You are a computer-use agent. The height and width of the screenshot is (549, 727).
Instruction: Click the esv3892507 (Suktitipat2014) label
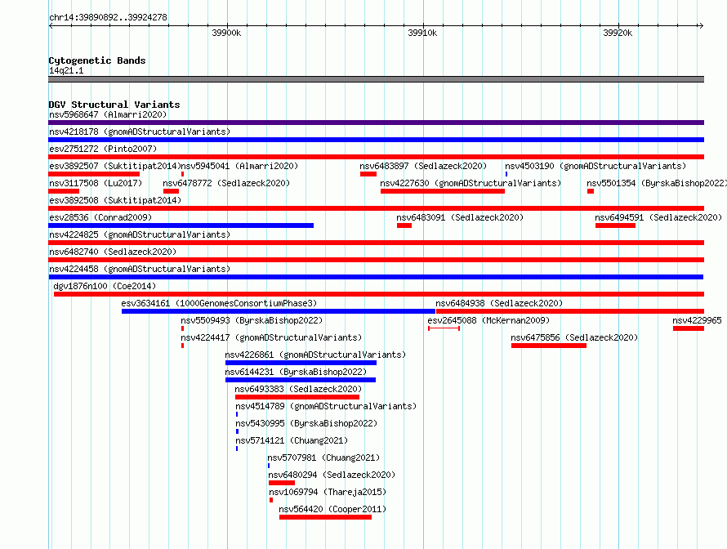pyautogui.click(x=114, y=166)
